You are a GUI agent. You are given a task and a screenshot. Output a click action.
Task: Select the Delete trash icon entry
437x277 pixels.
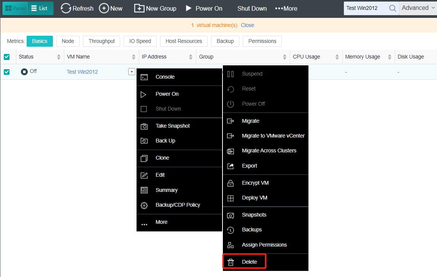[x=230, y=262]
